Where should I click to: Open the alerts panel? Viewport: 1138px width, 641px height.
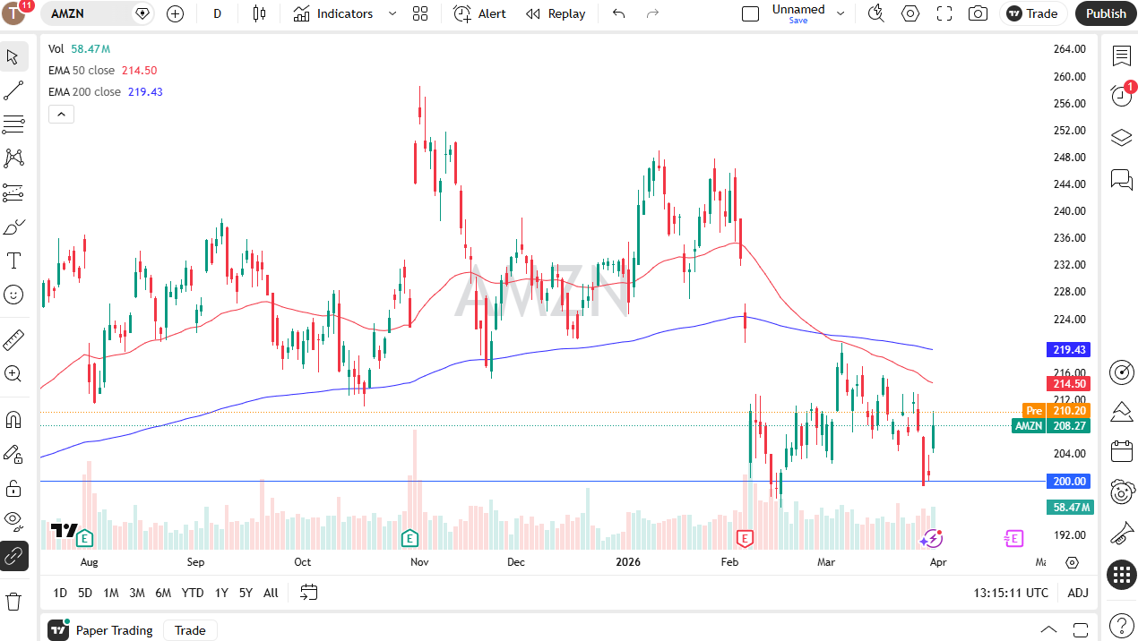click(x=1122, y=95)
